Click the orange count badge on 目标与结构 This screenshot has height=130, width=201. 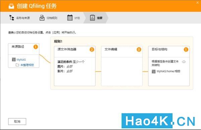pos(186,50)
